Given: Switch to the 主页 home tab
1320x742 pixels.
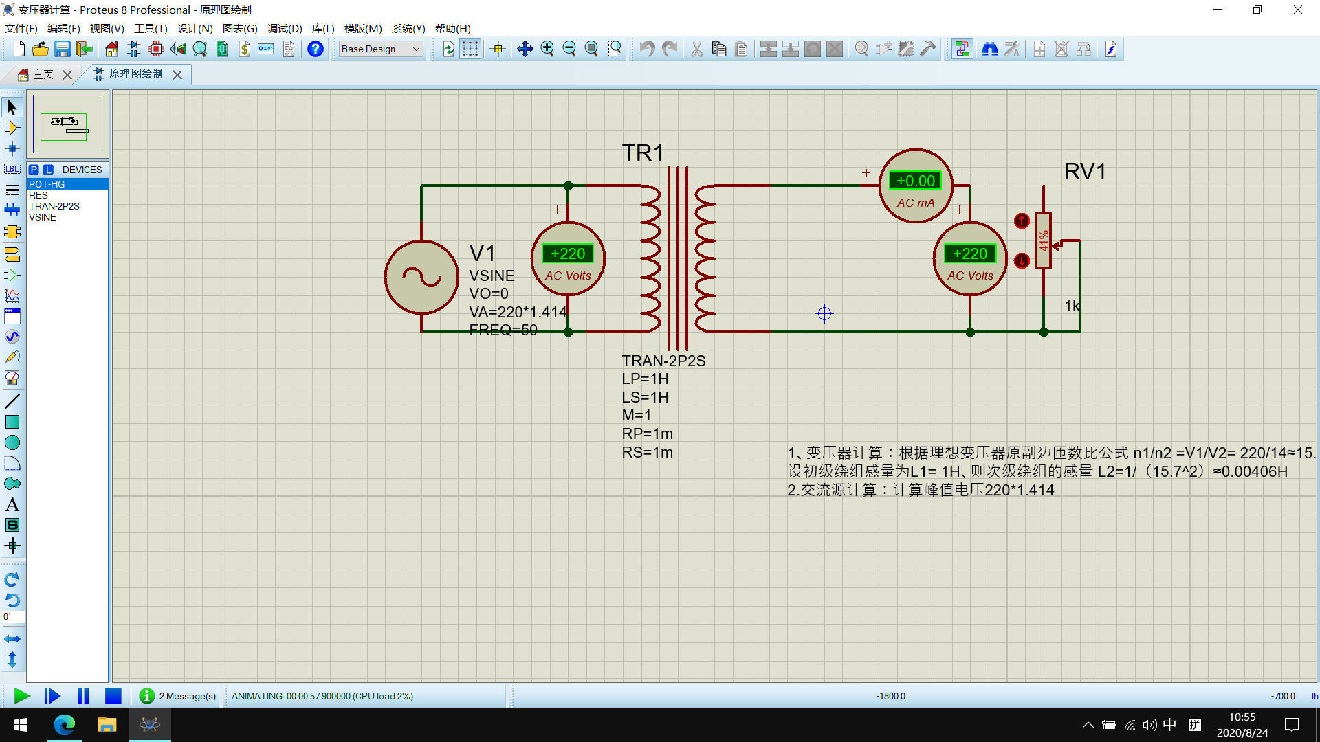Looking at the screenshot, I should pyautogui.click(x=43, y=74).
